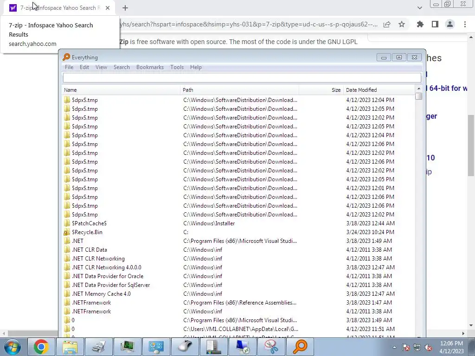Open the Help menu in Everything

click(x=196, y=67)
